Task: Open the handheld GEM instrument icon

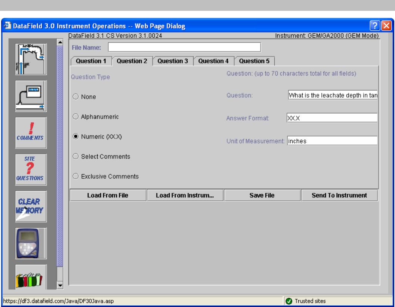Action: pyautogui.click(x=31, y=243)
